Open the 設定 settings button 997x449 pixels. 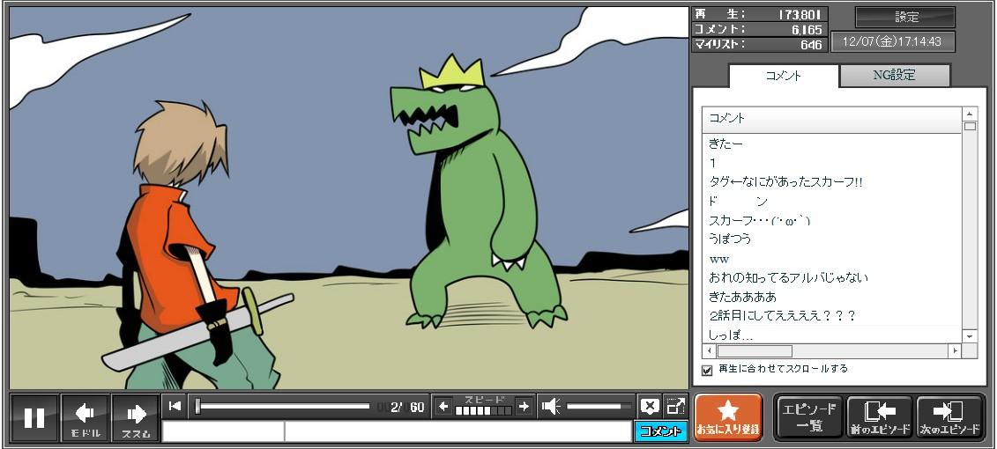(905, 18)
